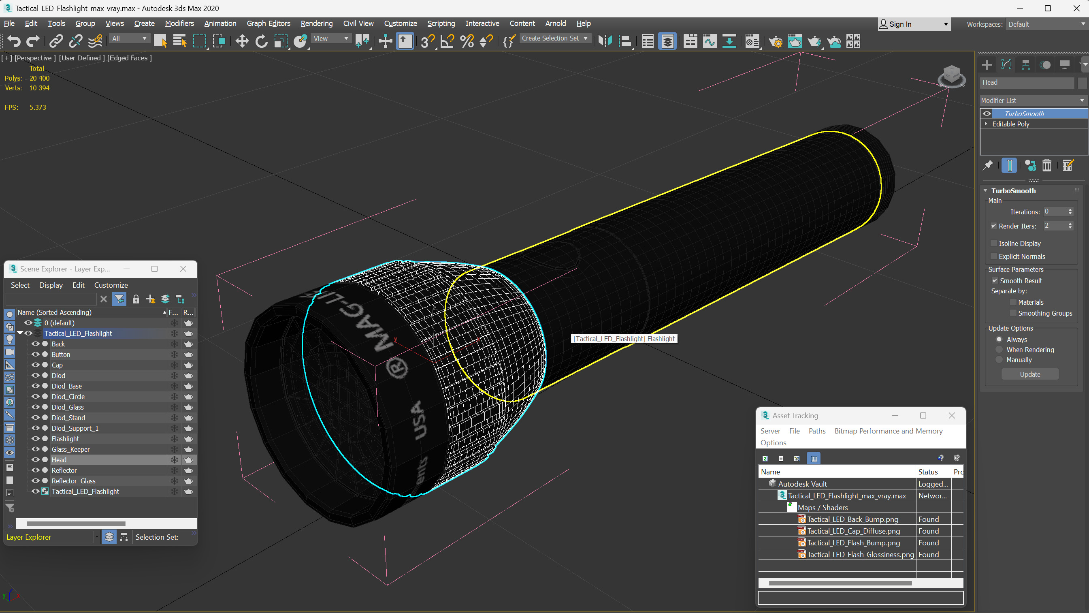Viewport: 1089px width, 613px height.
Task: Click the Undo arrow icon
Action: pos(13,41)
